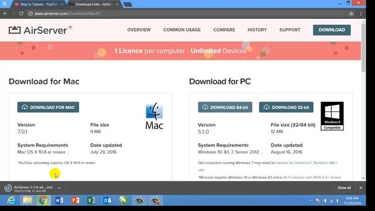
Task: Open COMMON USAGE navigation item
Action: 182,30
